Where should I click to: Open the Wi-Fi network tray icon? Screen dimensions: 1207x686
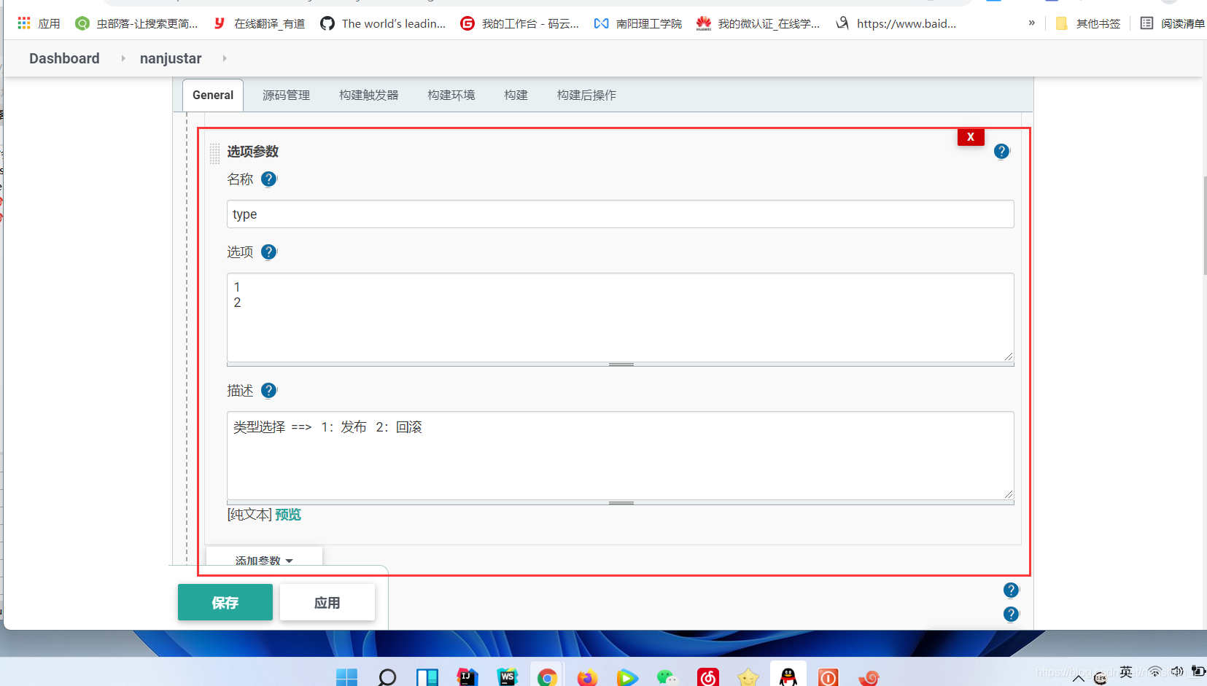[1154, 671]
